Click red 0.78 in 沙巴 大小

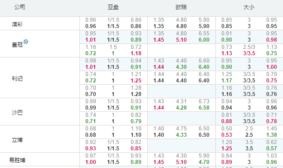pos(272,121)
